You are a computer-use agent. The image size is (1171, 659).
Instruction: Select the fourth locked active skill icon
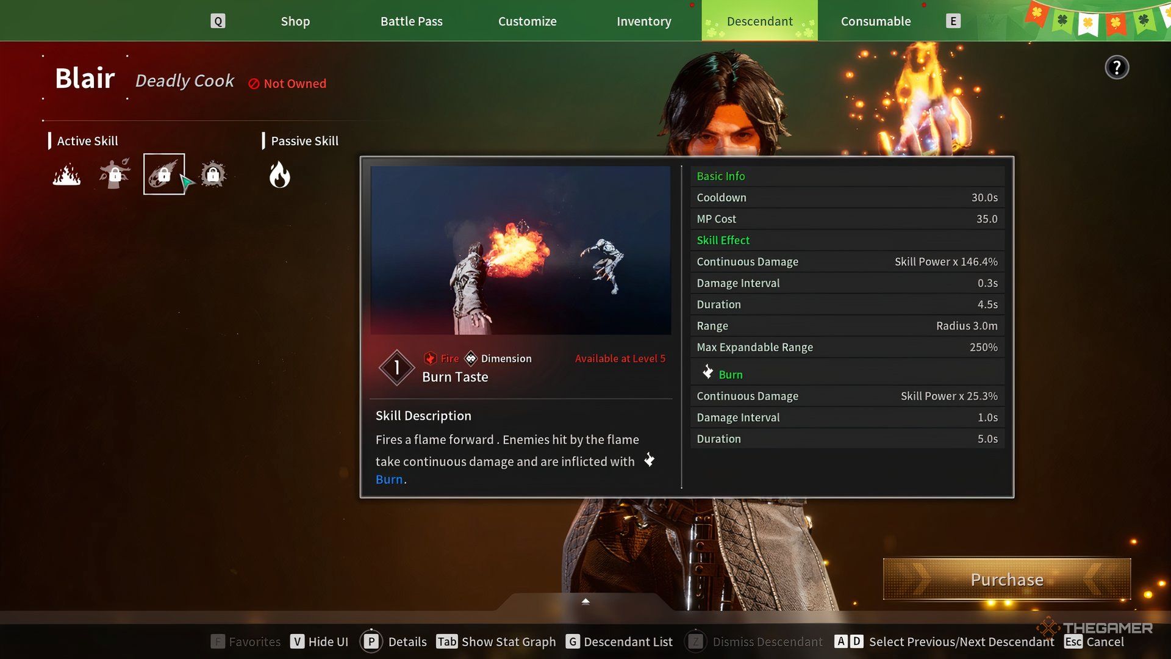[213, 175]
